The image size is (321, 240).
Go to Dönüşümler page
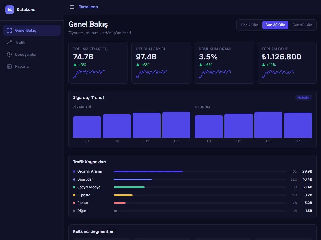click(x=32, y=54)
